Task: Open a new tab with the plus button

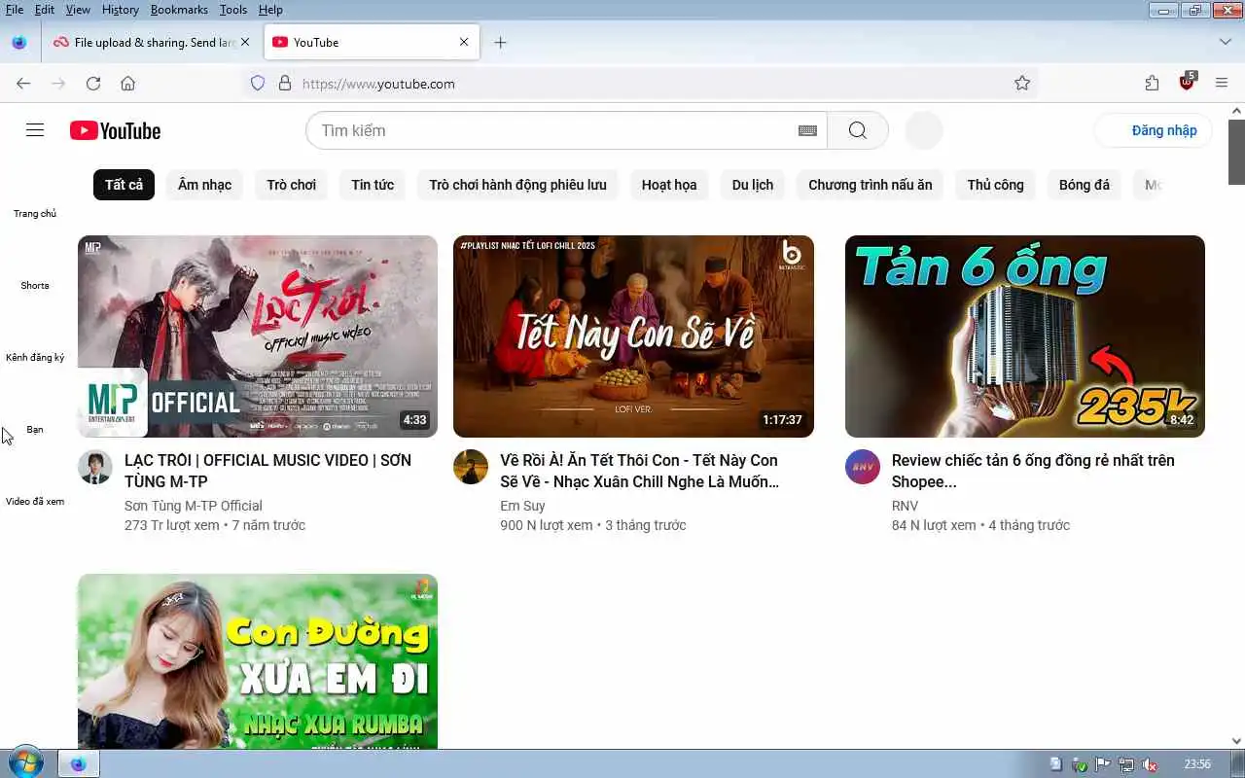Action: pyautogui.click(x=500, y=43)
